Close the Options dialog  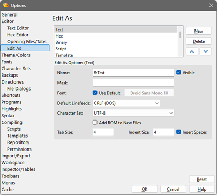click(x=211, y=5)
